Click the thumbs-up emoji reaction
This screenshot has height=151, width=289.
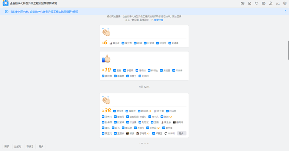(x=106, y=59)
